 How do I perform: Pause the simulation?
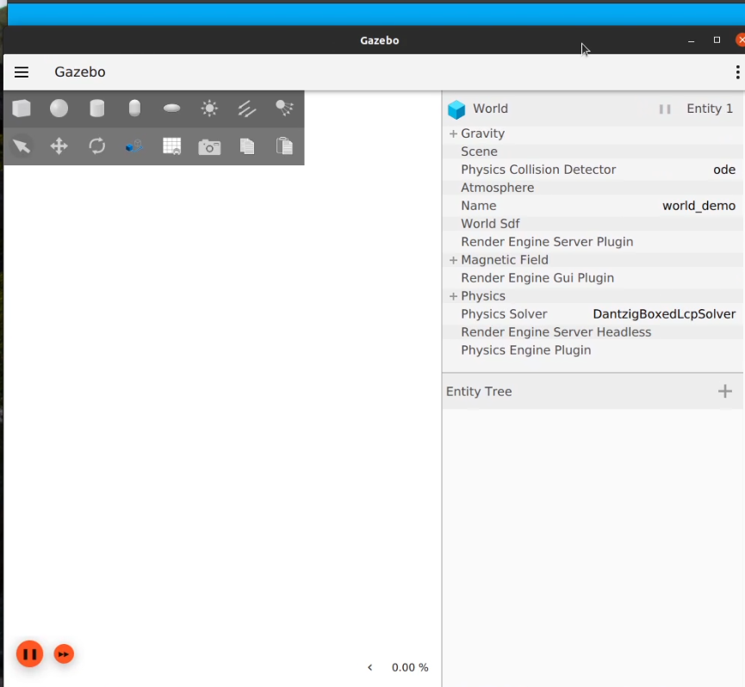29,653
